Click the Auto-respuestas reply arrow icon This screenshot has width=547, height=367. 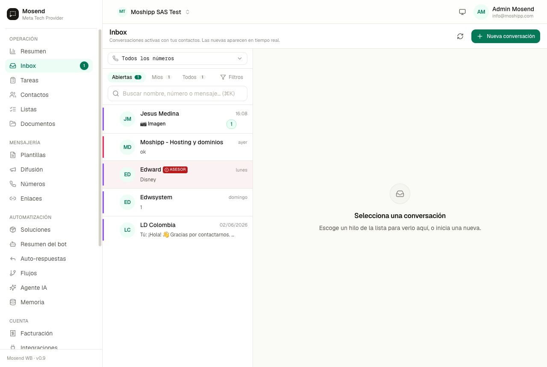(x=13, y=259)
